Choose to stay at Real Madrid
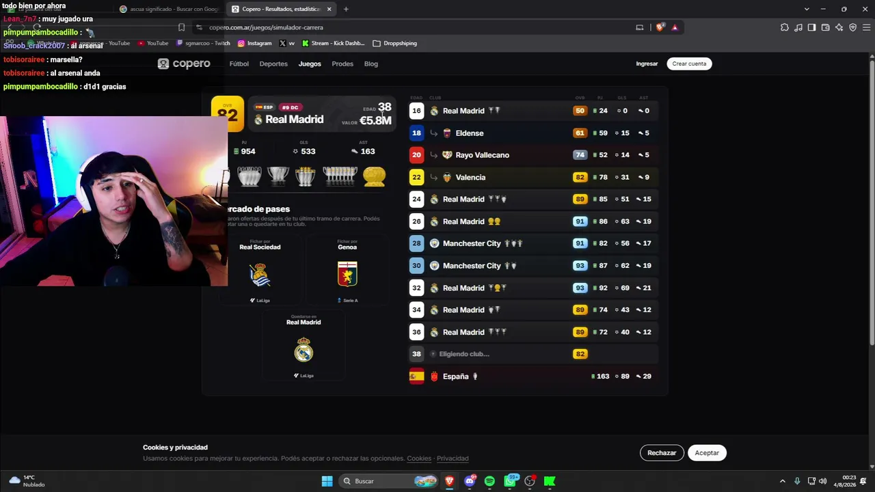Screen dimensions: 875x492 (x=304, y=346)
